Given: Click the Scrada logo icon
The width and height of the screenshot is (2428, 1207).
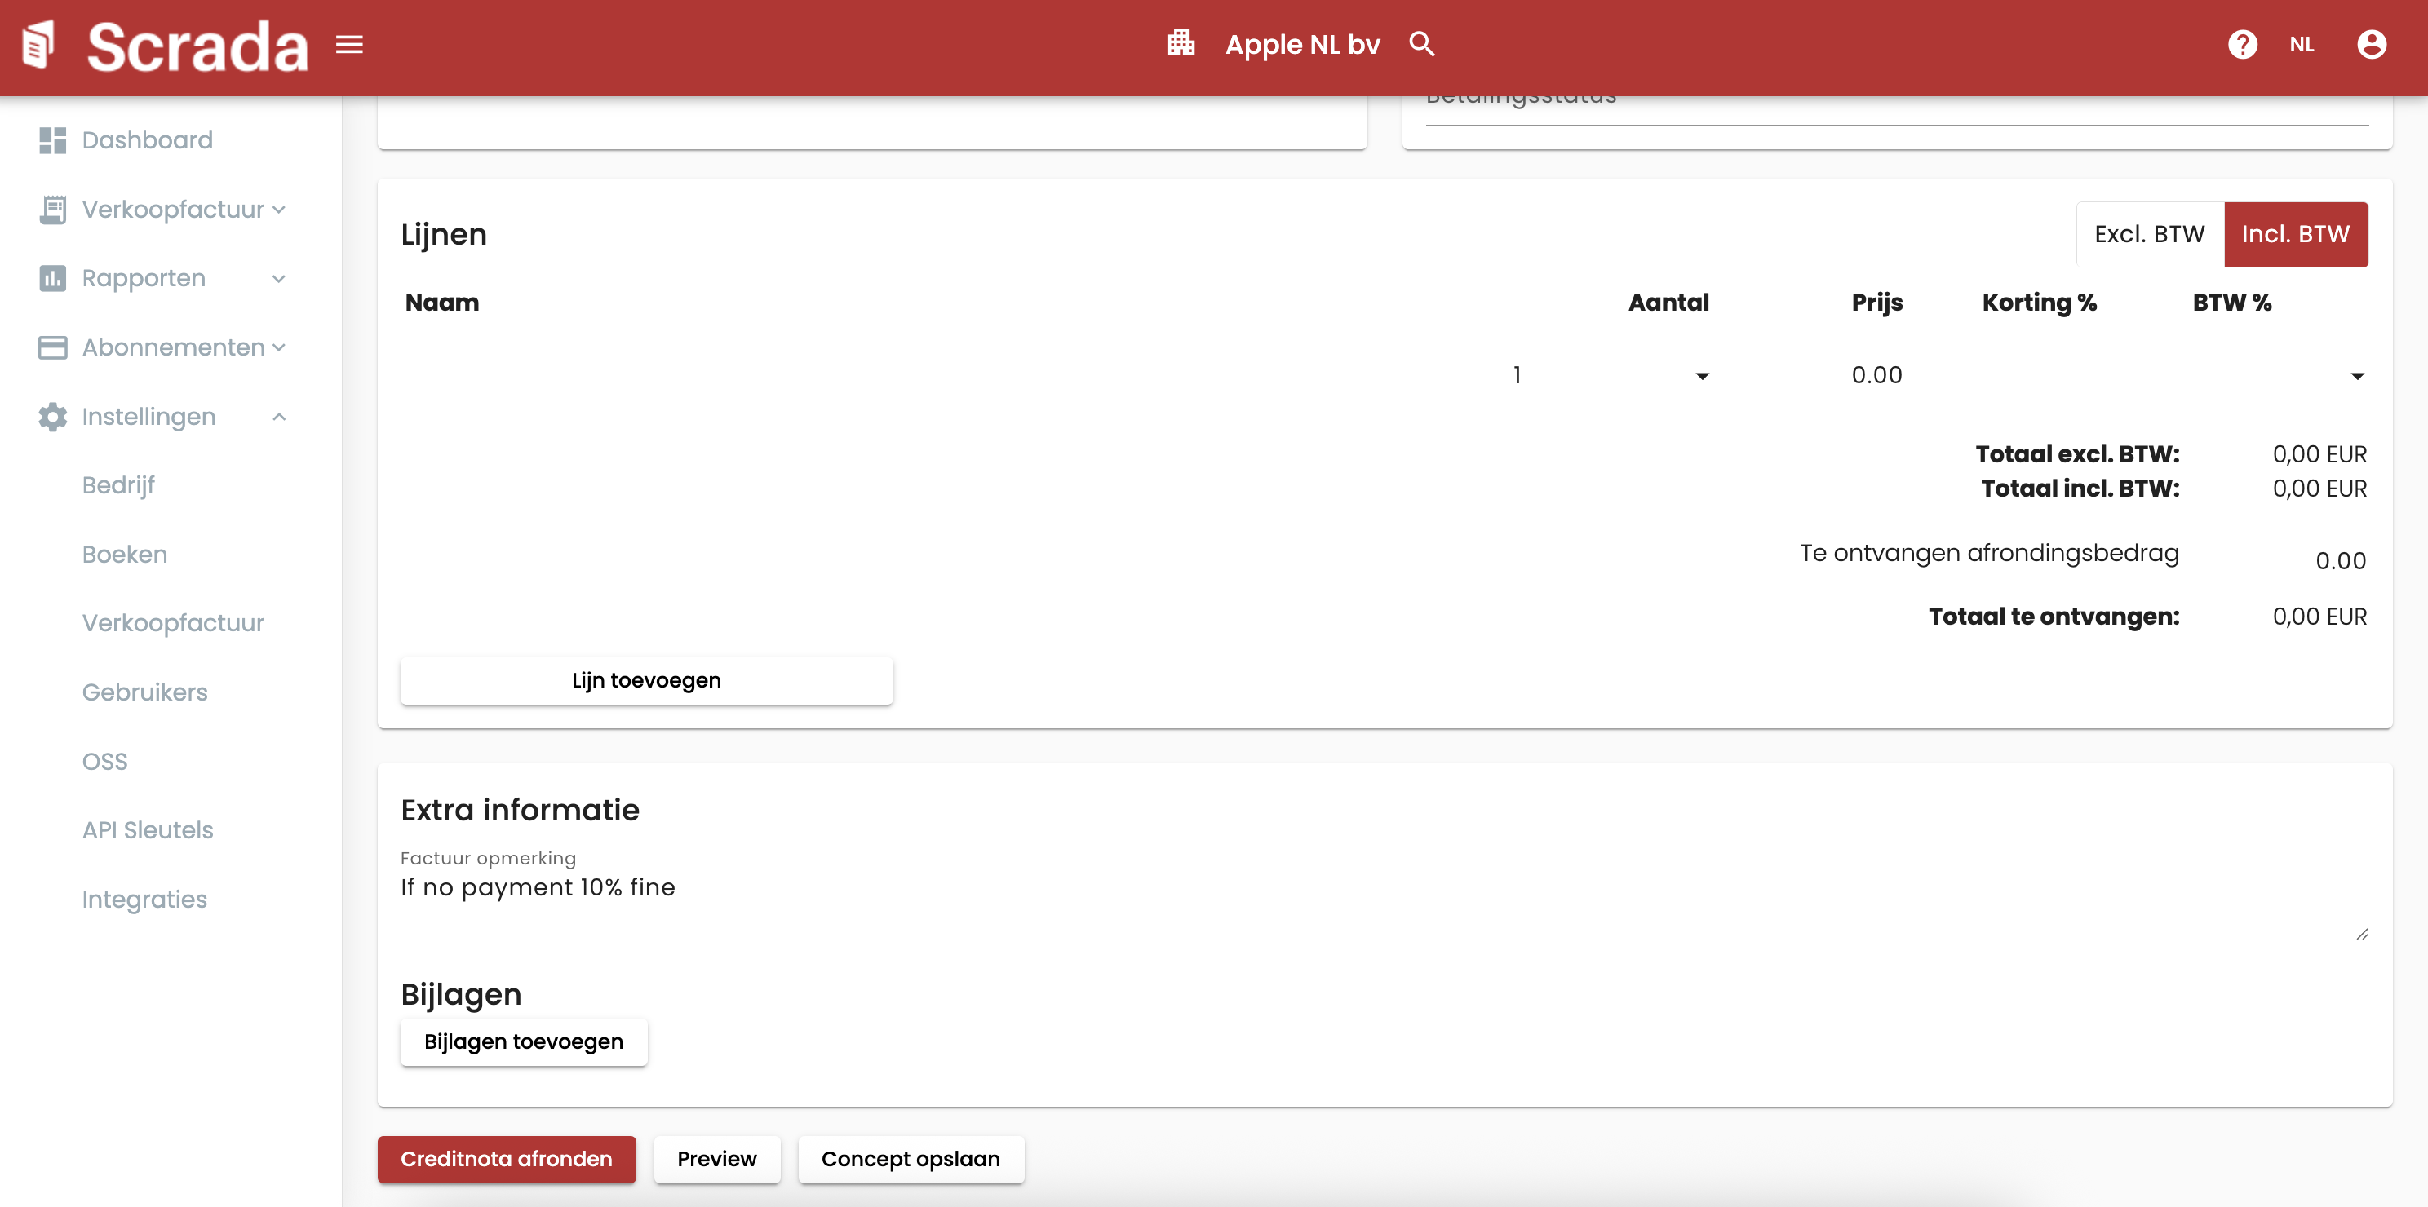Looking at the screenshot, I should pyautogui.click(x=38, y=44).
